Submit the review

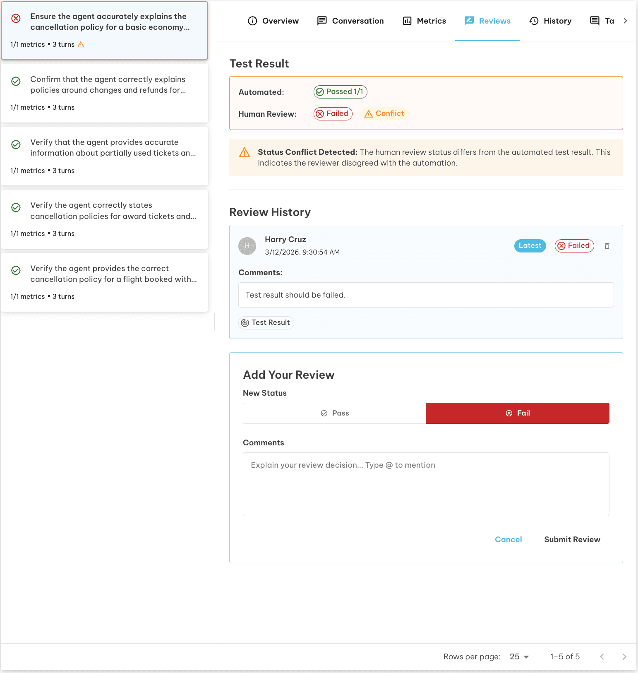572,539
